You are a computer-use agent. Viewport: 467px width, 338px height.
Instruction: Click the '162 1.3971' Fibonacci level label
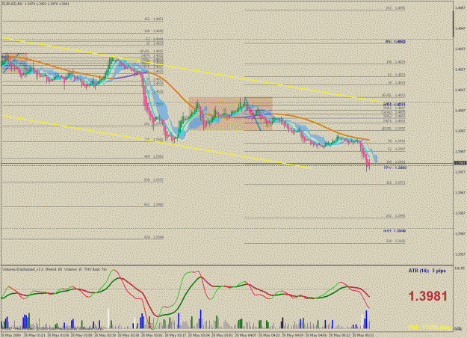click(395, 182)
